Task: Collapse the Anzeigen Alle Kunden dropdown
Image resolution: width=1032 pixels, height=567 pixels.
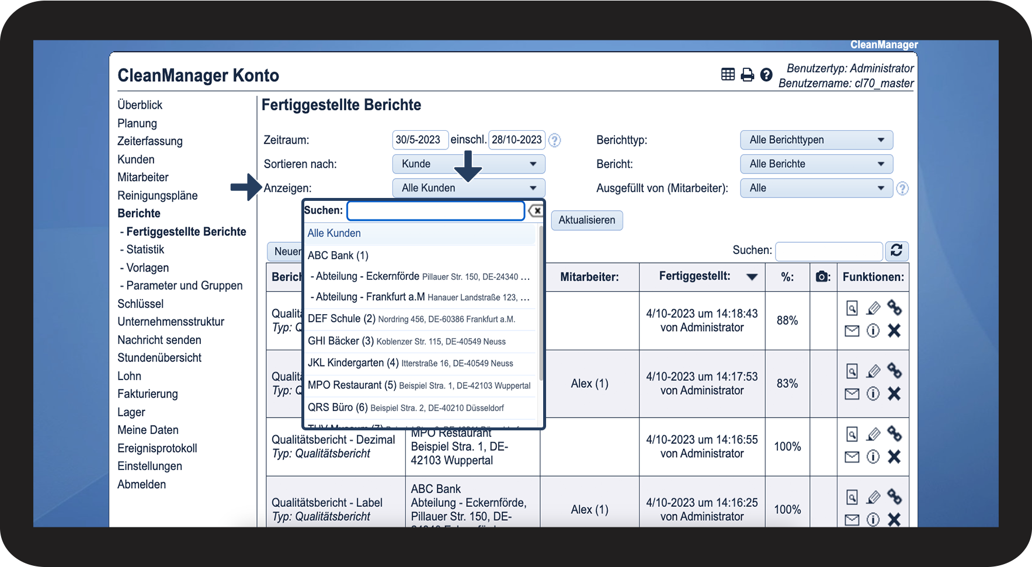Action: pyautogui.click(x=468, y=188)
